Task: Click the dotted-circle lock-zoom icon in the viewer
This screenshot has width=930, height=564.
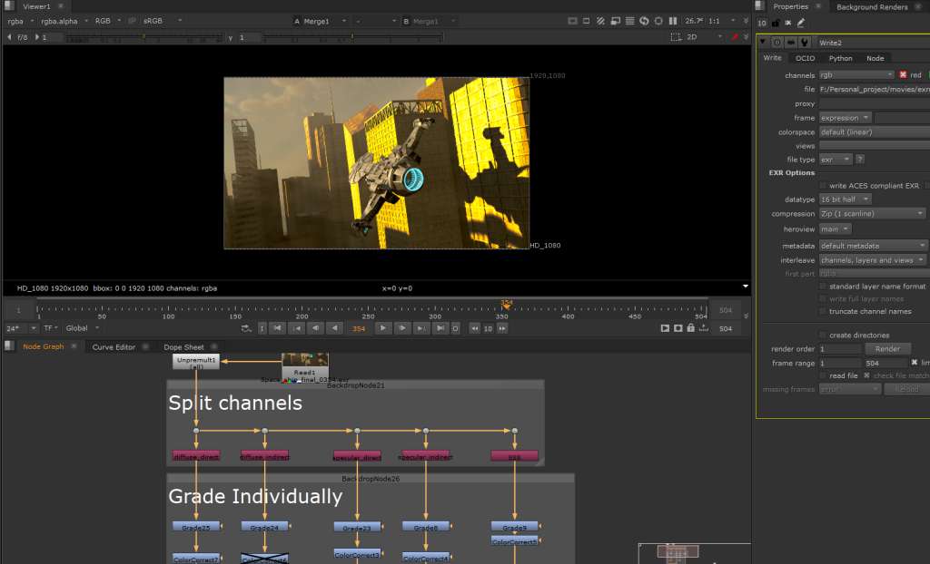Action: pos(658,21)
